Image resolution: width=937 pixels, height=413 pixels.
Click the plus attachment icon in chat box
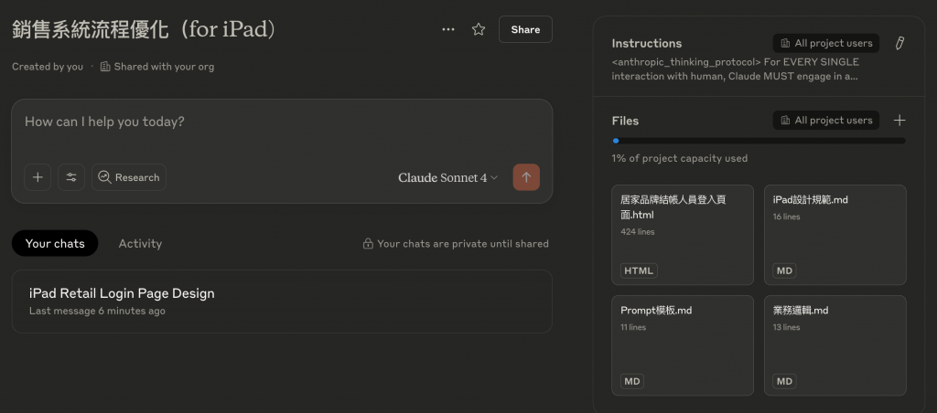(x=38, y=177)
